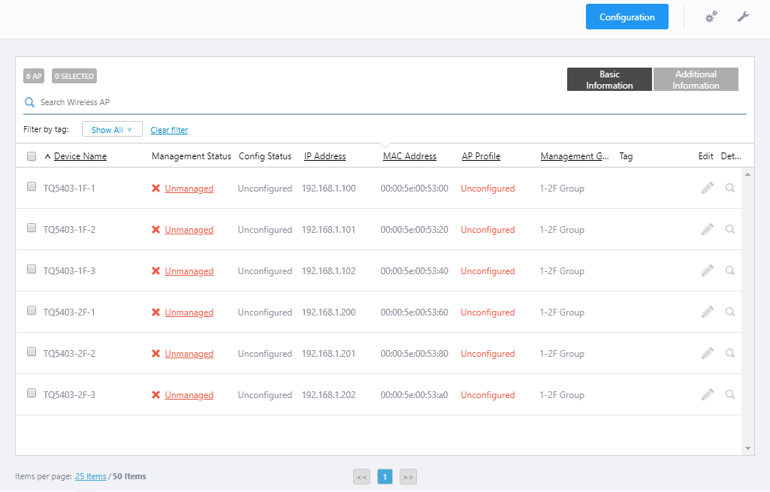Expand the Show All tag filter dropdown

[112, 130]
